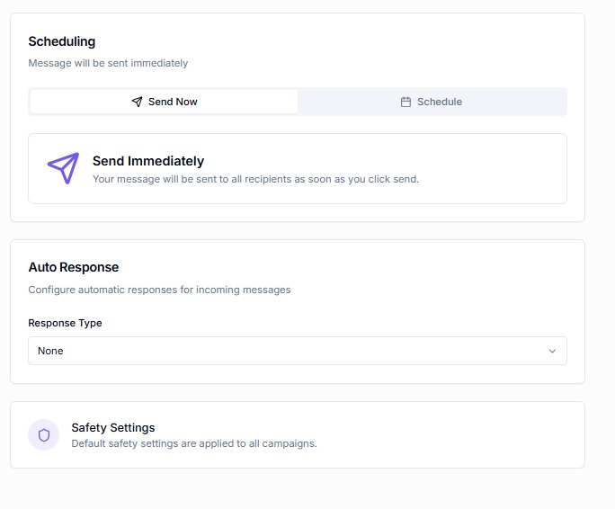Screen dimensions: 615x509
Task: Click empty space right of Auto Response heading
Action: coord(360,267)
